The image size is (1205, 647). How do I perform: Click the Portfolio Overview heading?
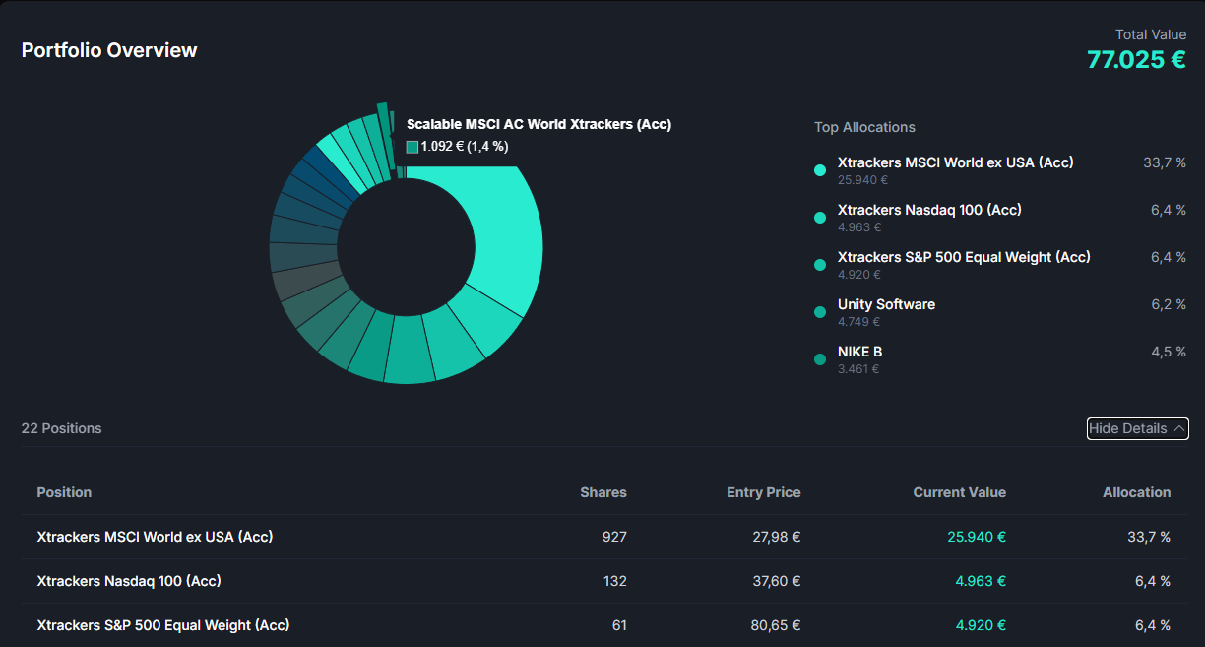click(108, 50)
